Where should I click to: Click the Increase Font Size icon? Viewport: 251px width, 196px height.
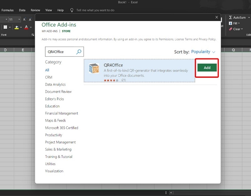pyautogui.click(x=24, y=19)
